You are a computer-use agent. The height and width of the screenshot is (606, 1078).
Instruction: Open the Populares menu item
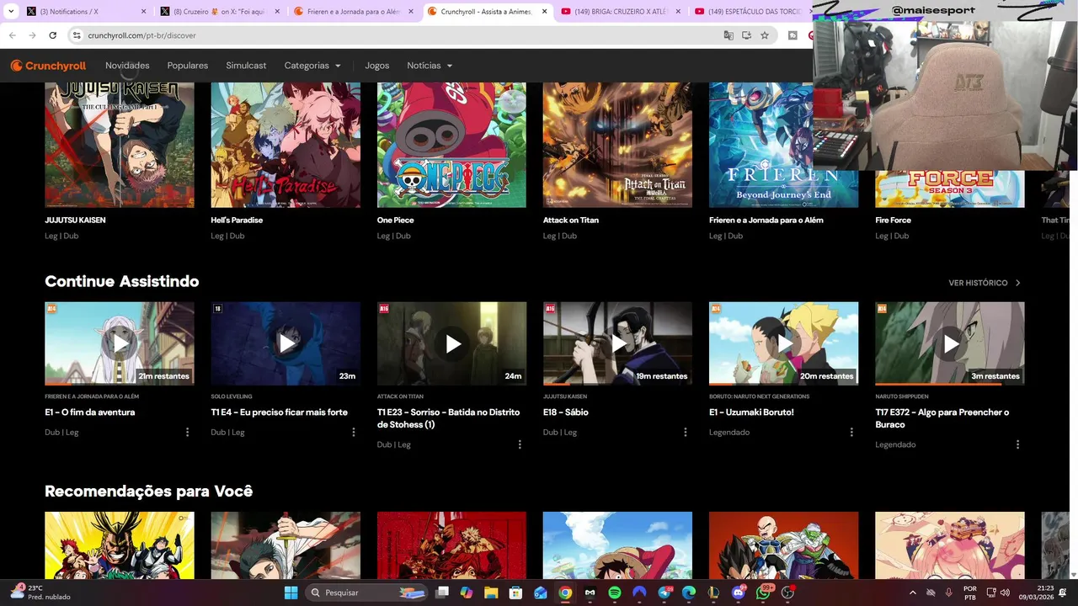point(188,66)
